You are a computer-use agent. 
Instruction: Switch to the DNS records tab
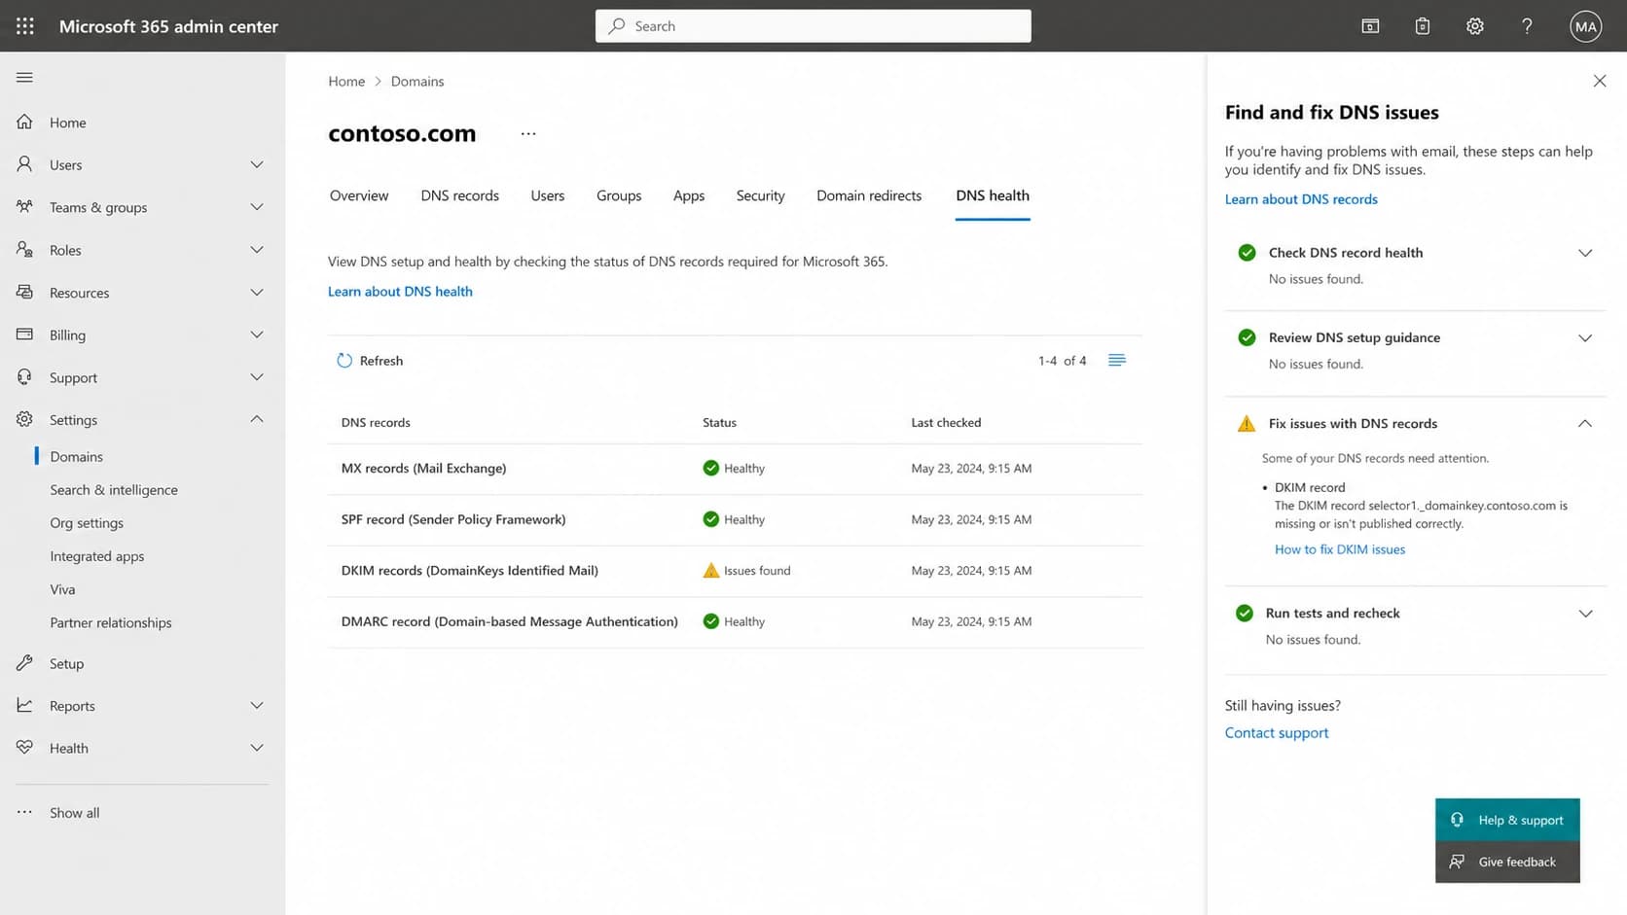[x=459, y=195]
